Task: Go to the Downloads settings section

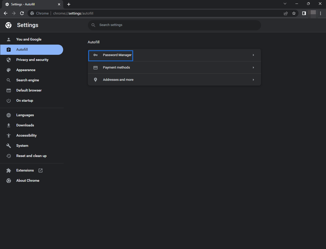Action: pos(25,125)
